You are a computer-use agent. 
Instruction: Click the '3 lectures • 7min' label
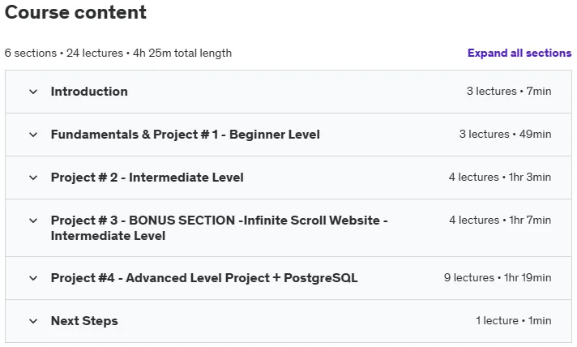[x=509, y=91]
